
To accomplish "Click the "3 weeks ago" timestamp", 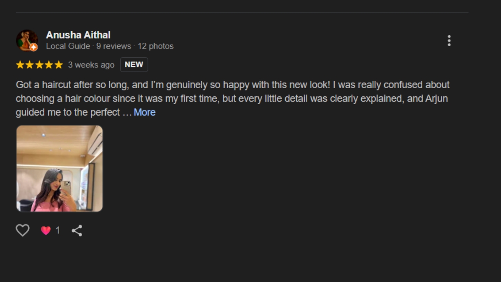I will pos(91,65).
